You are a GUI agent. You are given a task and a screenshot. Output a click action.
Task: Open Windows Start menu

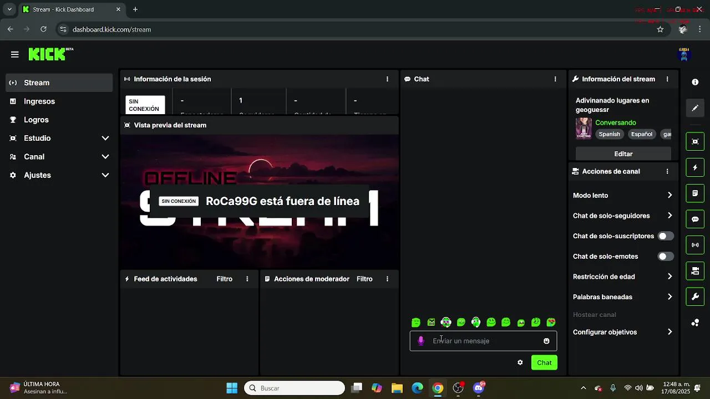[232, 388]
